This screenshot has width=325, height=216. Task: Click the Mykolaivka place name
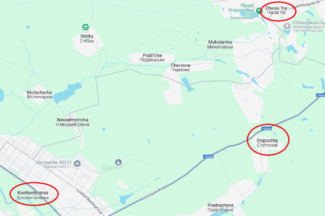(220, 44)
